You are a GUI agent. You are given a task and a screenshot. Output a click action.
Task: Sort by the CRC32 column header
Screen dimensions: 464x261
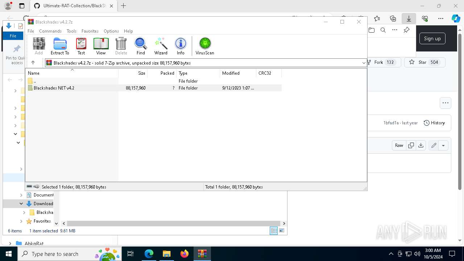[x=269, y=73]
